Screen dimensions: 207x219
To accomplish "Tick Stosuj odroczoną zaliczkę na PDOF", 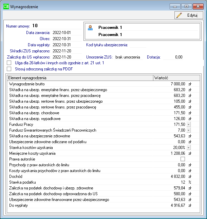I will [x=9, y=69].
